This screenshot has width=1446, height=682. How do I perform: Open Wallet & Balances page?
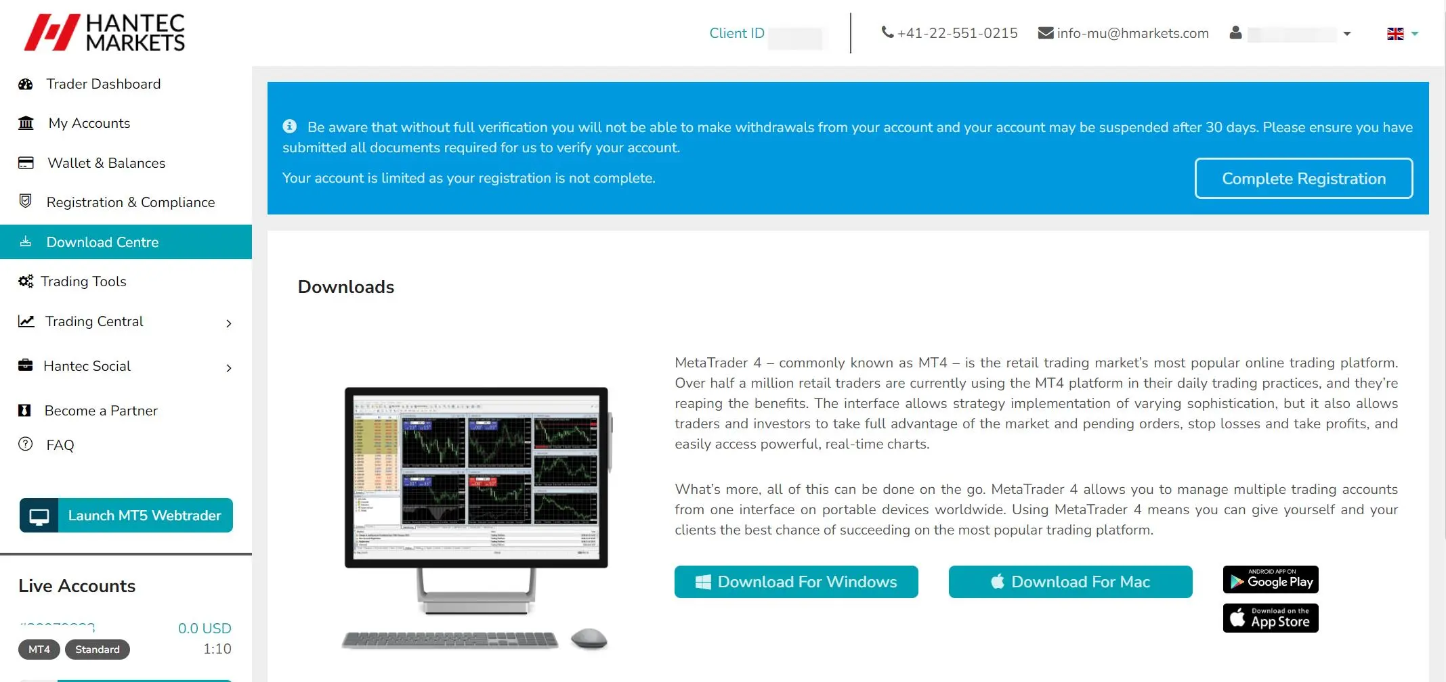click(126, 163)
